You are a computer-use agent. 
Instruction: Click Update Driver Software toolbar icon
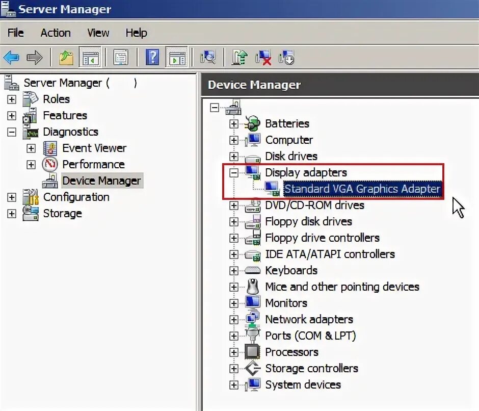click(240, 57)
